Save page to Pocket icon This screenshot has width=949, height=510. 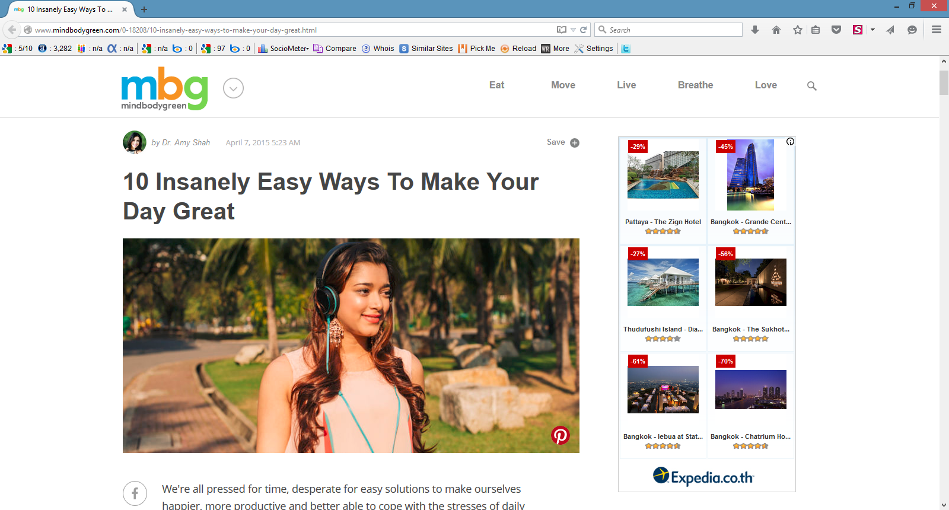tap(836, 30)
